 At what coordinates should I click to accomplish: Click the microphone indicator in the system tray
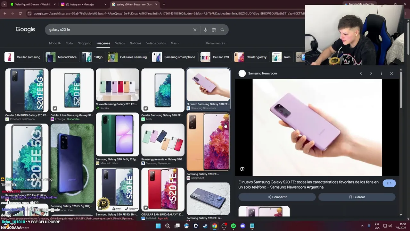pos(369,226)
